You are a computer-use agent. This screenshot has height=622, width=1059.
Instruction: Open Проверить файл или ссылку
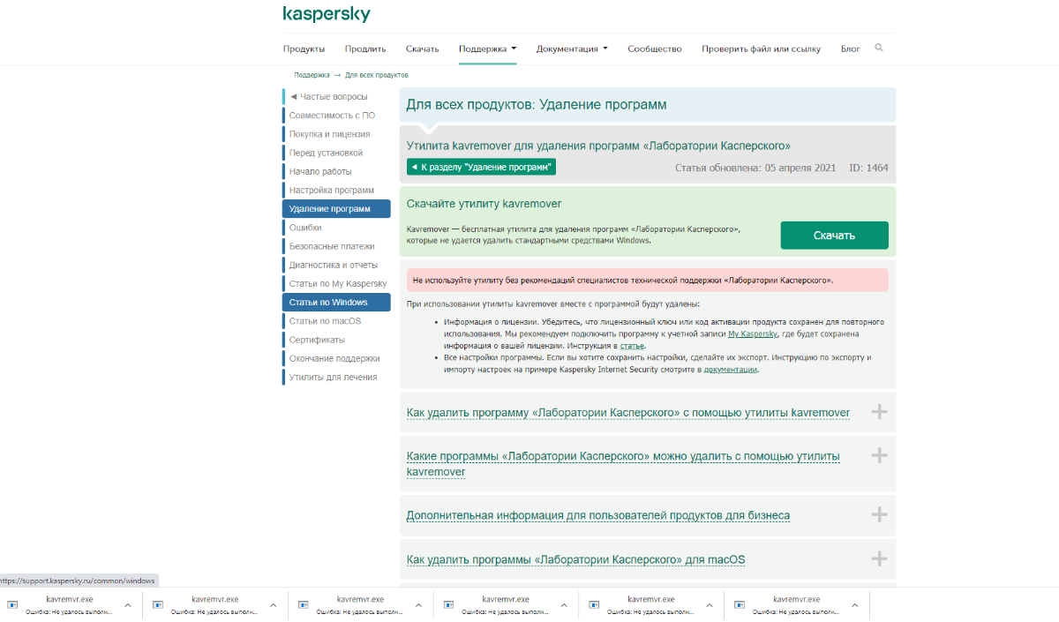[x=762, y=49]
